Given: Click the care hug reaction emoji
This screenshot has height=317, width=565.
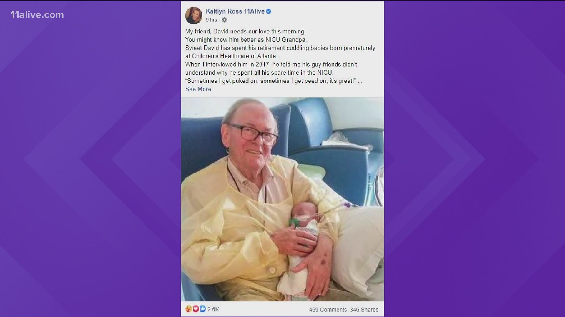Looking at the screenshot, I should (189, 309).
